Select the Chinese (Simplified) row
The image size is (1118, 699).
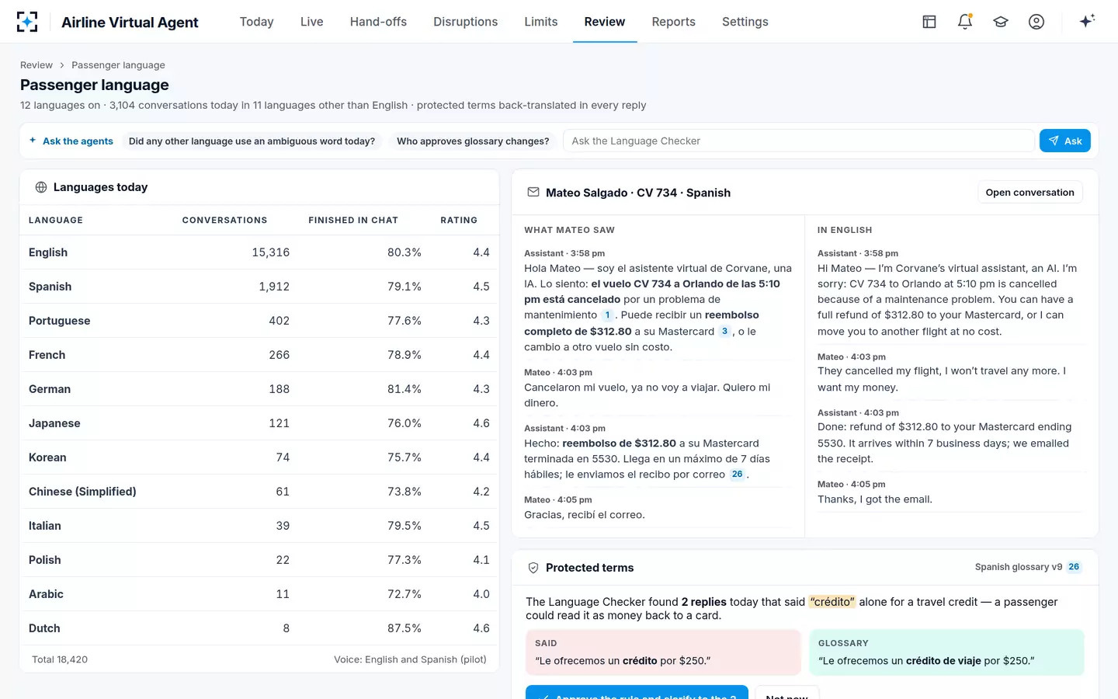click(259, 492)
